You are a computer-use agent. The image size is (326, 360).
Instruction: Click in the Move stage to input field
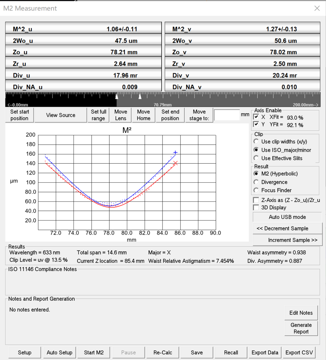(227, 115)
